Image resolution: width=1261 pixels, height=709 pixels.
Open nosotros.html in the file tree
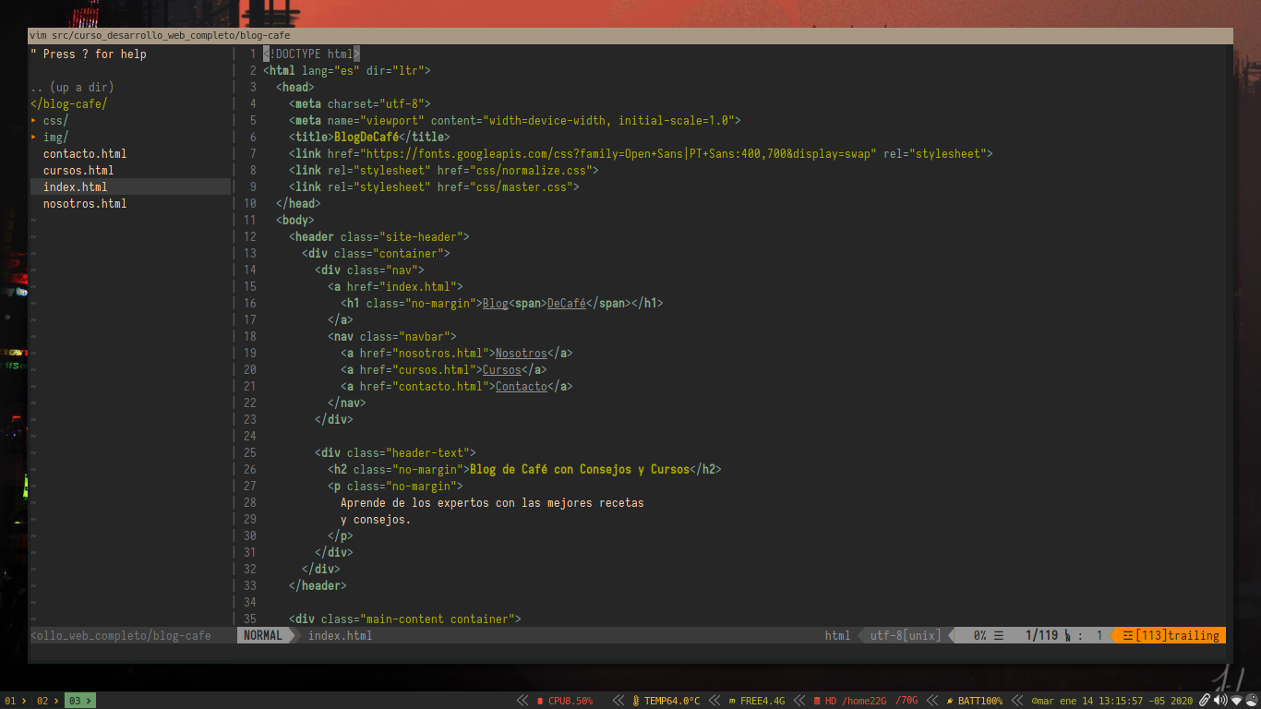point(85,203)
